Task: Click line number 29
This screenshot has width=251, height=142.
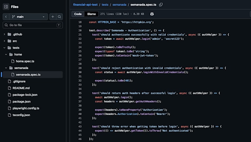Action: click(80, 68)
